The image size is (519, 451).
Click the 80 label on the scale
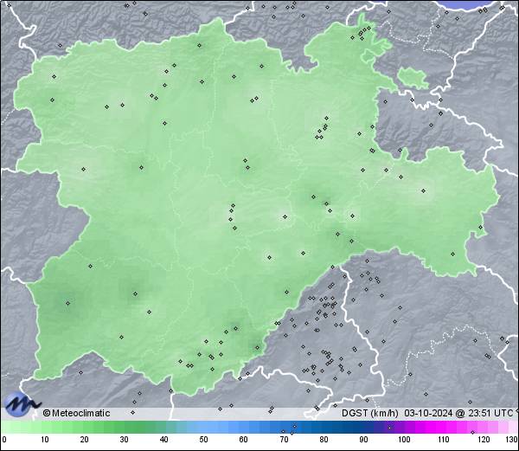pos(324,440)
